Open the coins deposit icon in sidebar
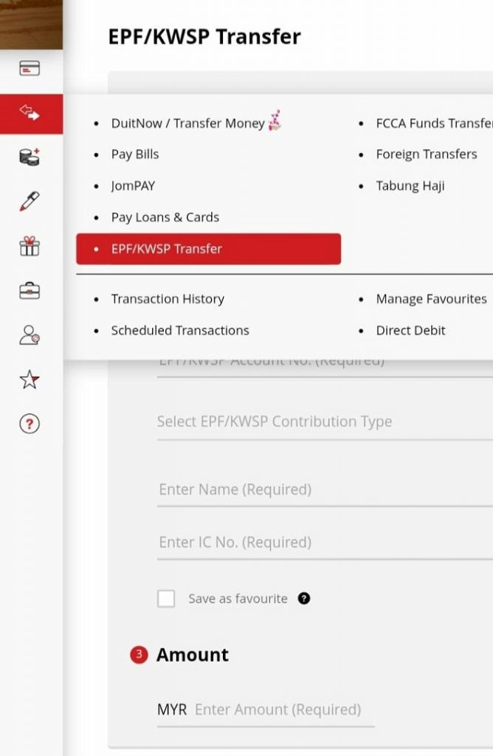 [x=30, y=157]
